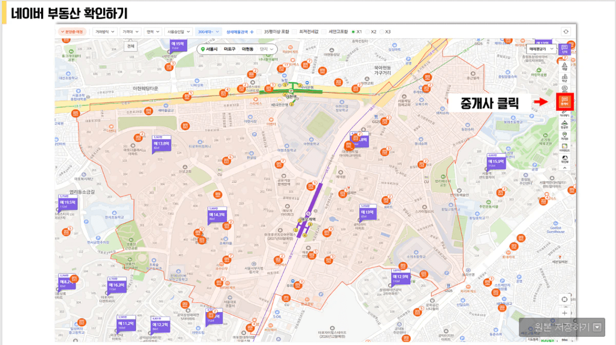Open the 매 12.9억 price marker
616x345 pixels.
[401, 277]
